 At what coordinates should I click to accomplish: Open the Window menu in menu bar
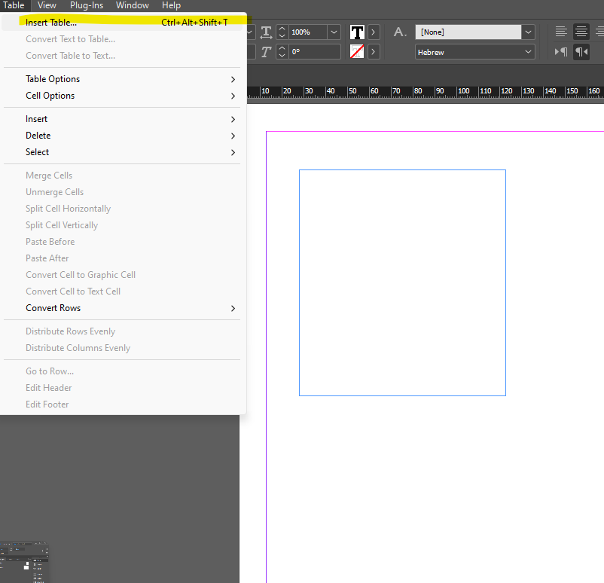(133, 5)
